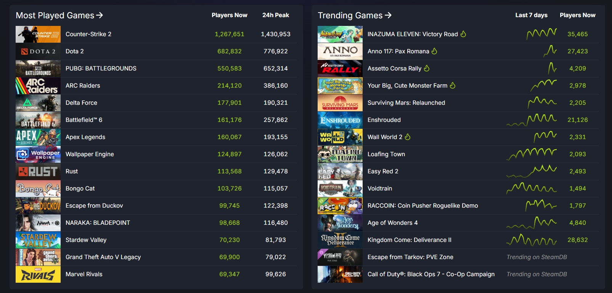This screenshot has width=612, height=293.
Task: Click the Kingdom Come: Deliverance II trend sparkline
Action: [x=532, y=240]
